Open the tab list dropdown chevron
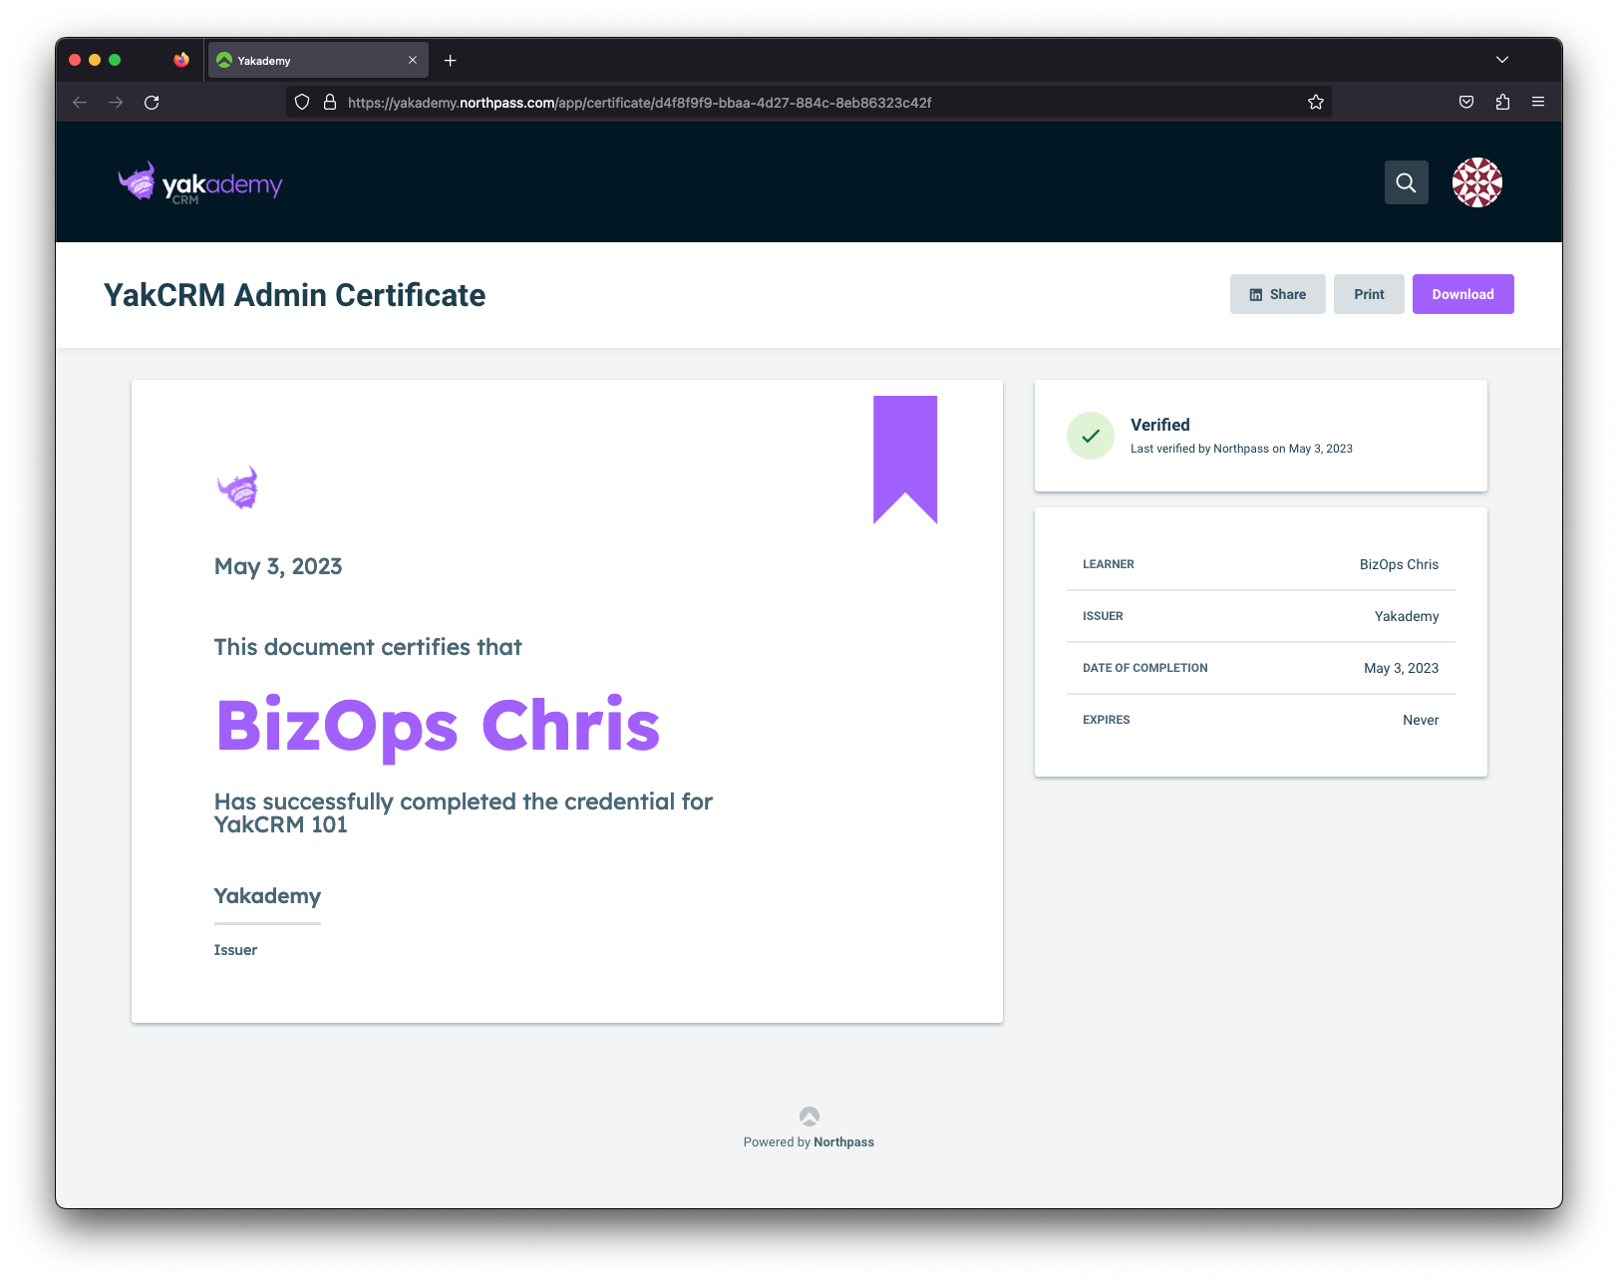Image resolution: width=1618 pixels, height=1282 pixels. tap(1502, 60)
